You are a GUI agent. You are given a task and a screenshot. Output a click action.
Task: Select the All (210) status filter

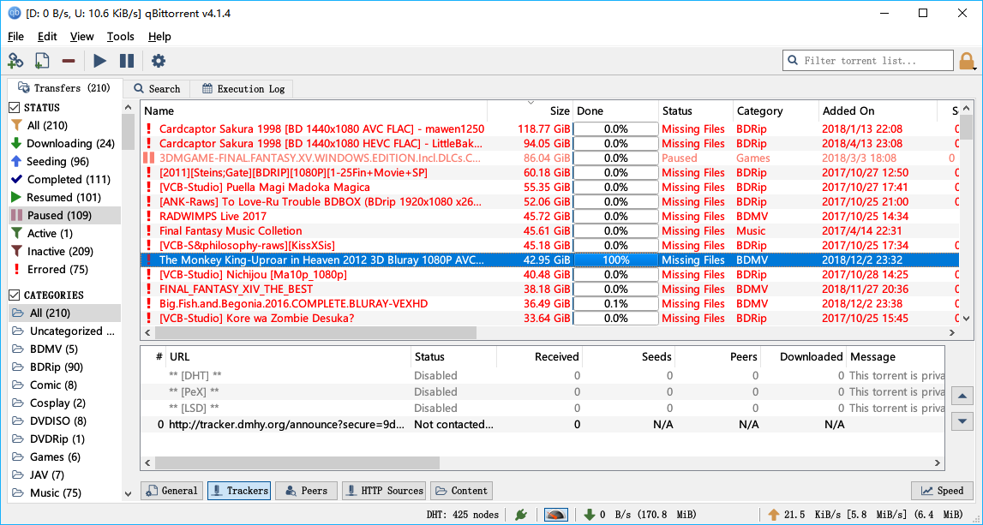(64, 125)
